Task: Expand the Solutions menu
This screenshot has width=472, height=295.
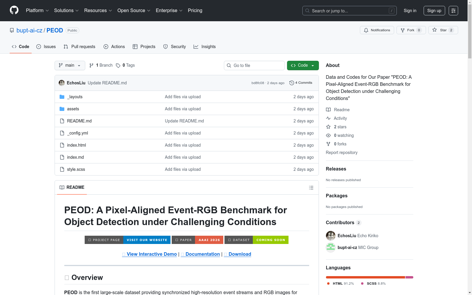Action: pos(66,11)
